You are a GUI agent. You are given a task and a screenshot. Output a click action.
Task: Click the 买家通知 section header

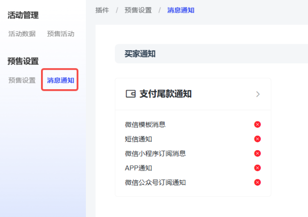point(140,54)
